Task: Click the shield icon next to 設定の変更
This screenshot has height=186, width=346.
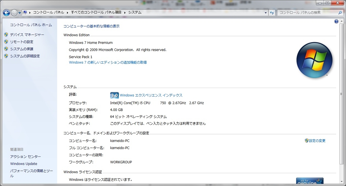Action: (x=306, y=141)
